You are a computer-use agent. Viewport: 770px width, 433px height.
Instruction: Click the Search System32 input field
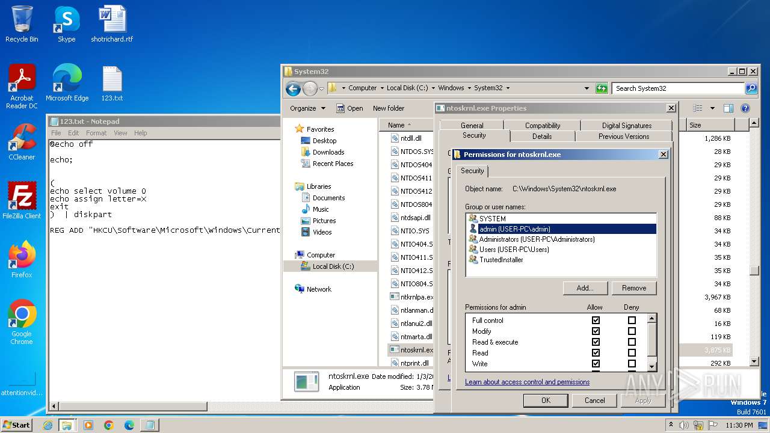click(x=679, y=88)
